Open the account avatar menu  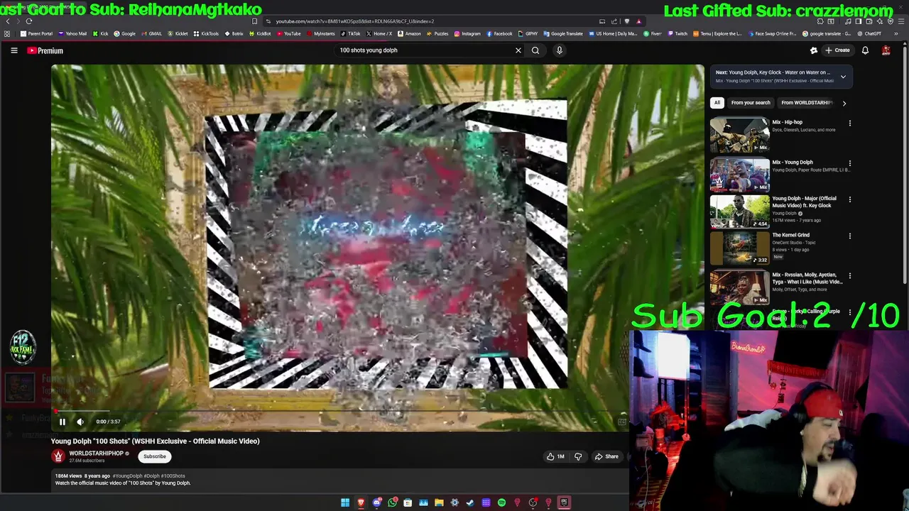(x=886, y=50)
